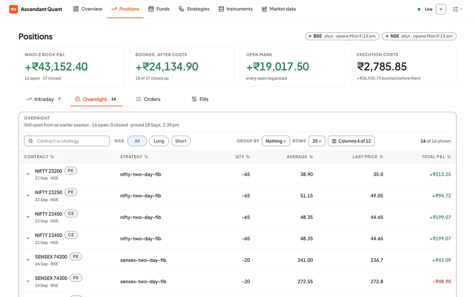
Task: Open the Fills tab
Action: point(200,99)
